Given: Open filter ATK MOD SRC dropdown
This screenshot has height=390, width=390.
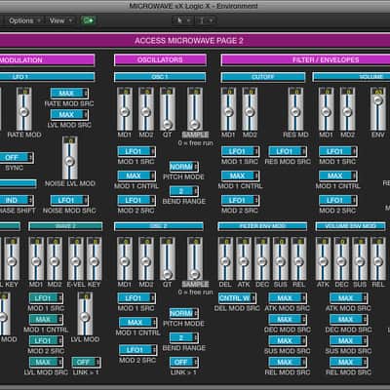Looking at the screenshot, I should [x=288, y=298].
